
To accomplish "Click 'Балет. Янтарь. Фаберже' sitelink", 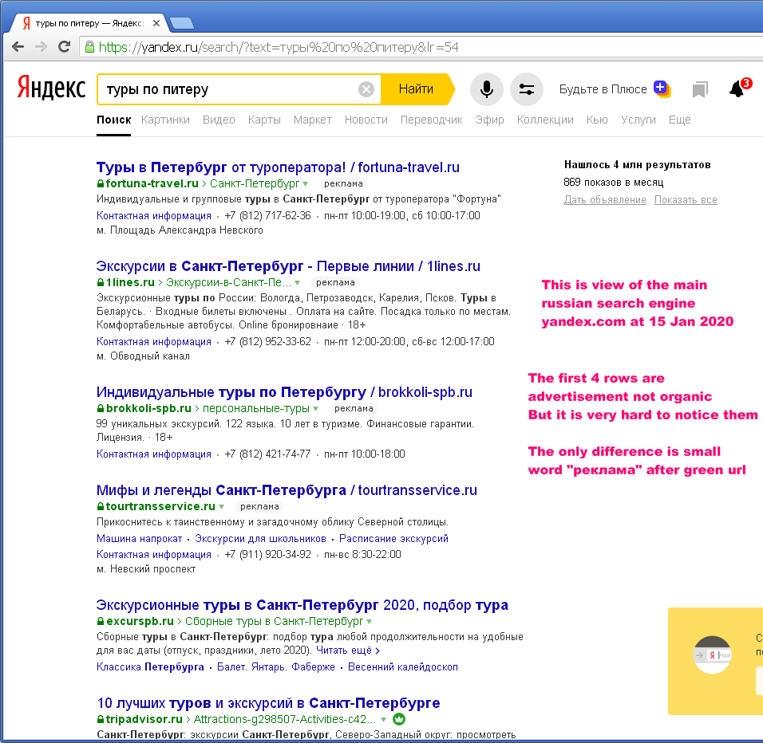I will tap(276, 666).
